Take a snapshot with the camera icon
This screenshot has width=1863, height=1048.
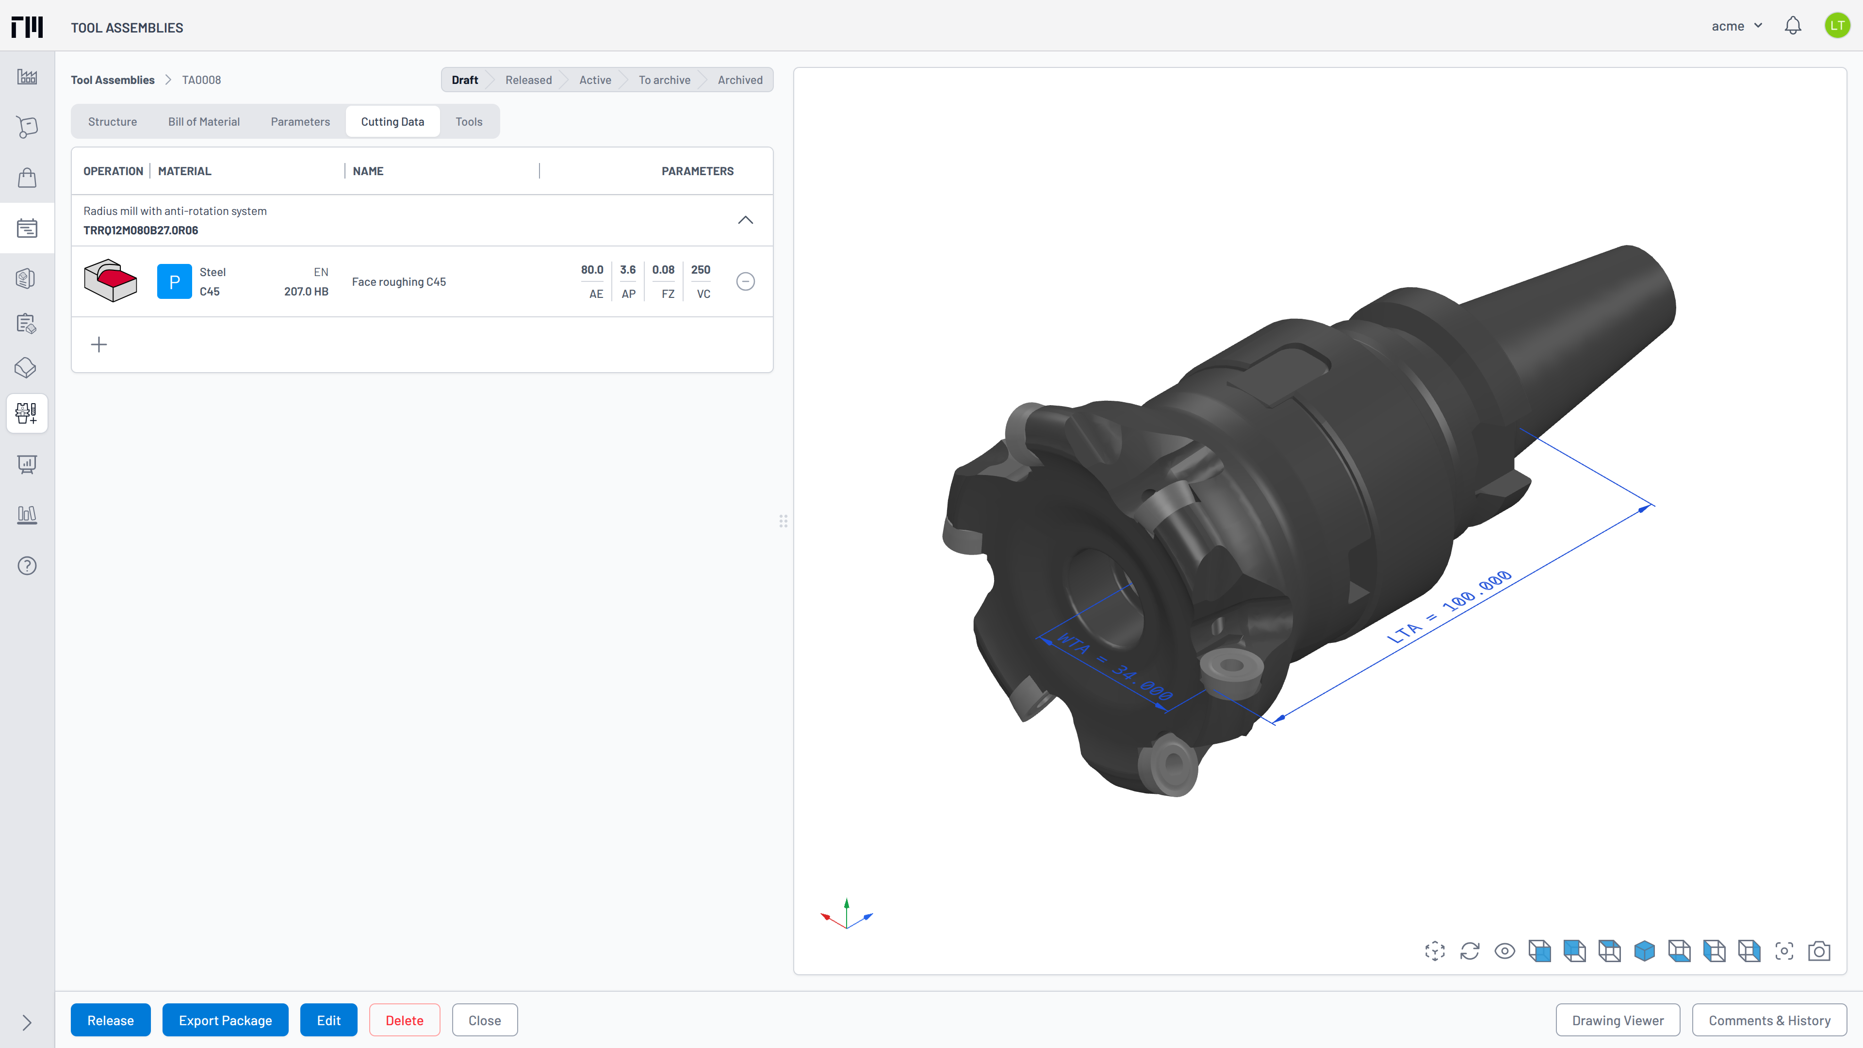pos(1818,950)
